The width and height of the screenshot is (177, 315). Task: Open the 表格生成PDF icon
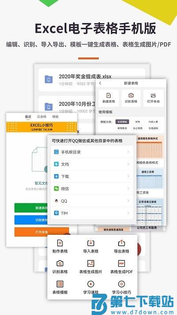click(x=121, y=263)
